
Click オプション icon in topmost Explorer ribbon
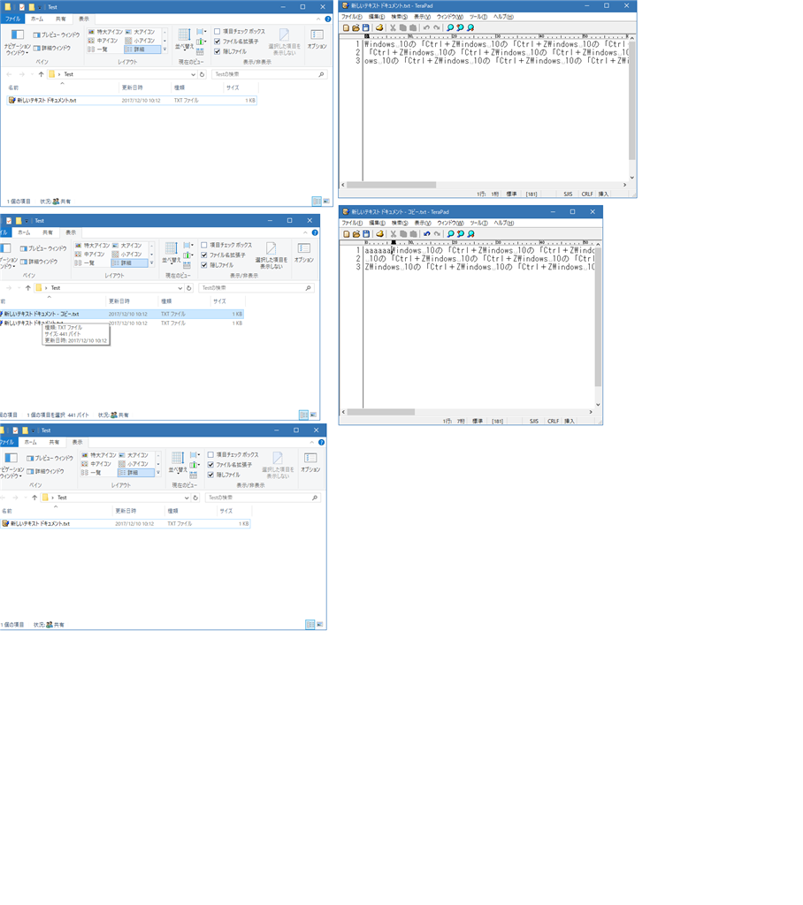point(317,35)
